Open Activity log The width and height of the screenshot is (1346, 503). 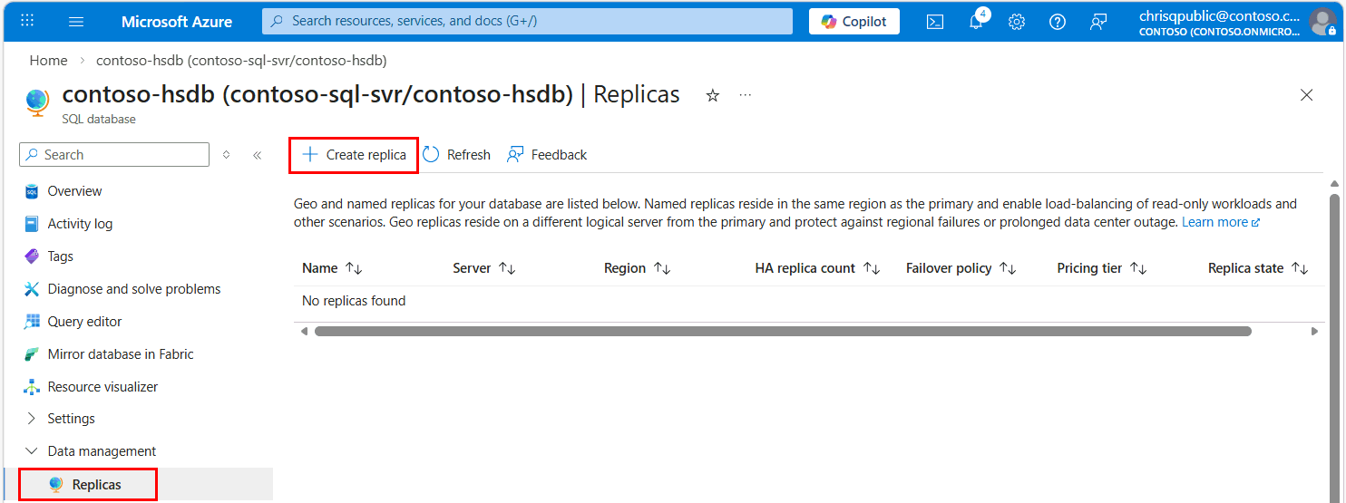(x=80, y=224)
